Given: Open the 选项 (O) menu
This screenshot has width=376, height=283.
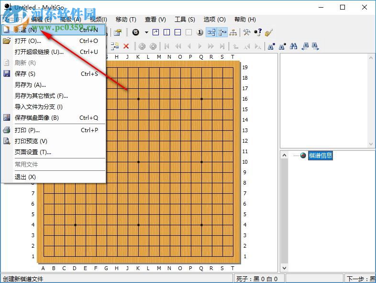Looking at the screenshot, I should [x=215, y=20].
